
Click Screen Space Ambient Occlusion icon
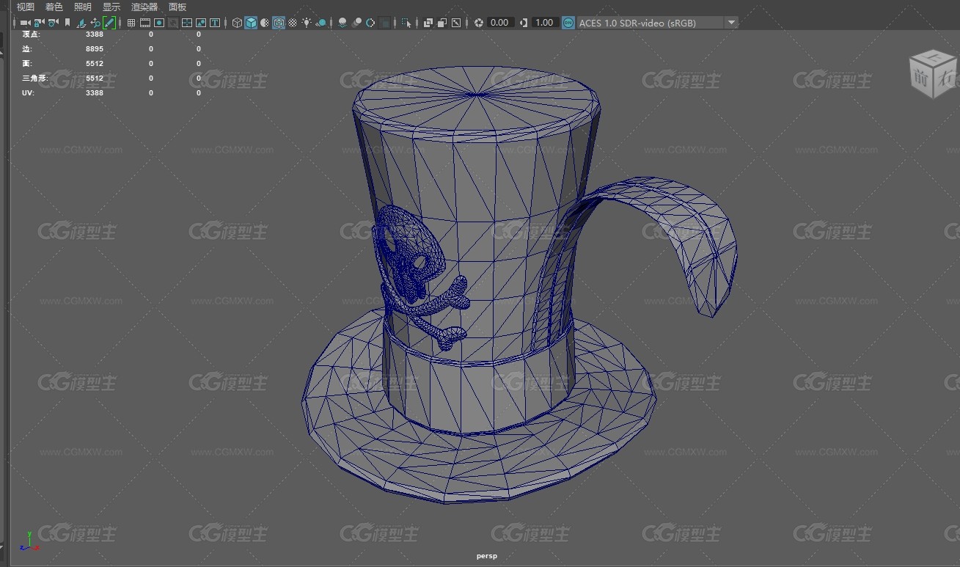coord(342,23)
